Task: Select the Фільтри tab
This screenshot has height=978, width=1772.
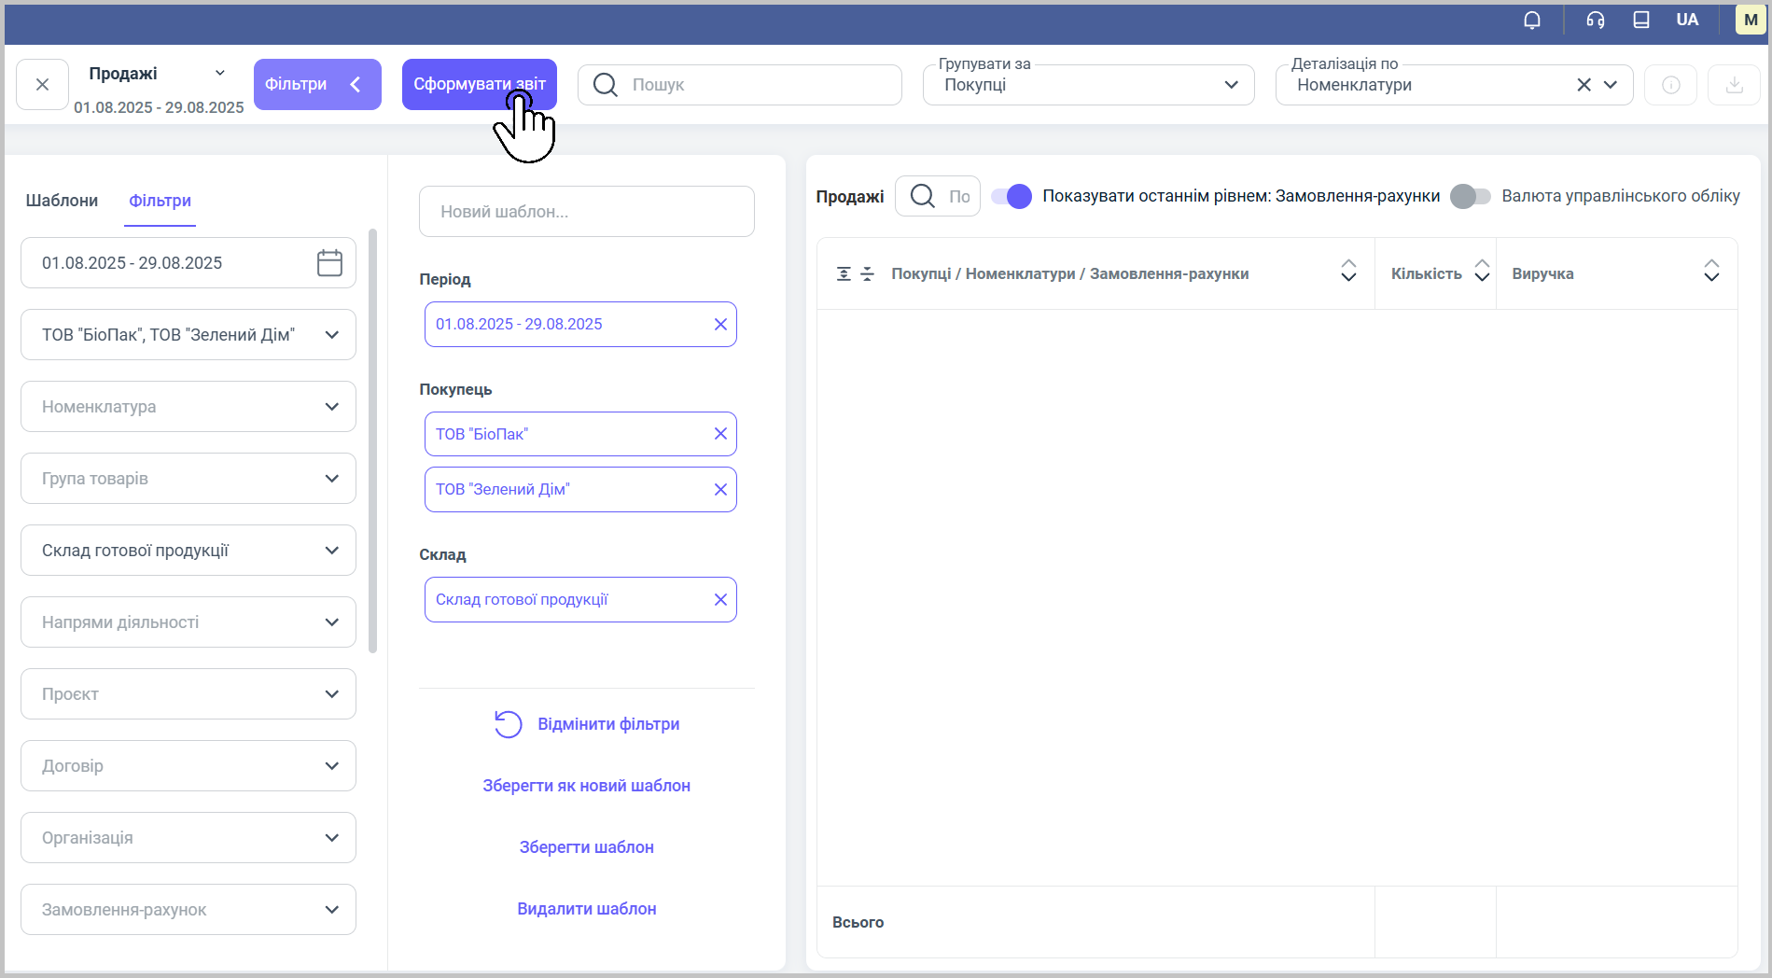Action: (x=160, y=201)
